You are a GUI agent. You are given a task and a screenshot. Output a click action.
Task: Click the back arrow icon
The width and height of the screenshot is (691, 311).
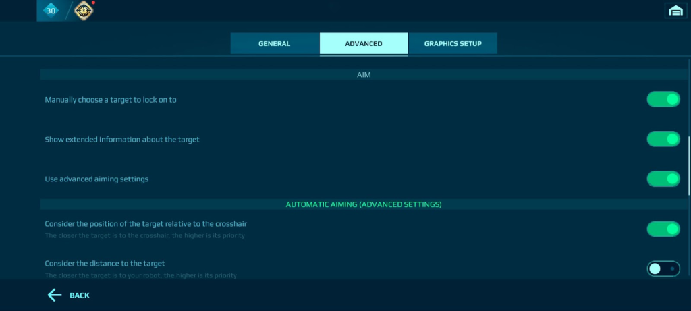pyautogui.click(x=55, y=295)
